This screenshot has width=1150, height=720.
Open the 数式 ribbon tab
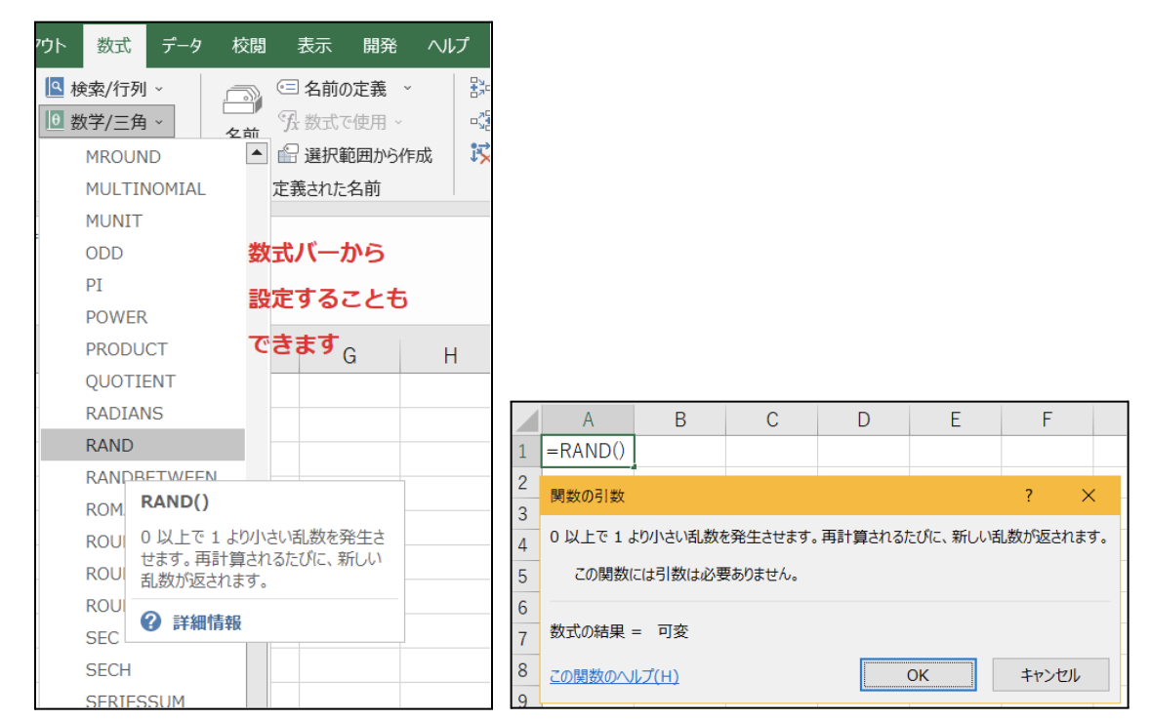point(113,46)
